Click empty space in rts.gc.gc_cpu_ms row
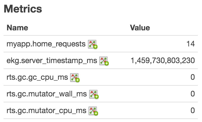Screen dimensions: 202x122 click(x=134, y=77)
